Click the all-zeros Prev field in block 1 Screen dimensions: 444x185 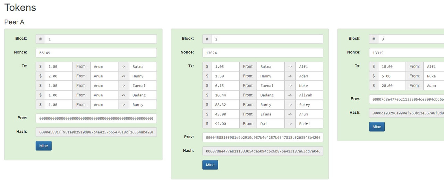96,118
